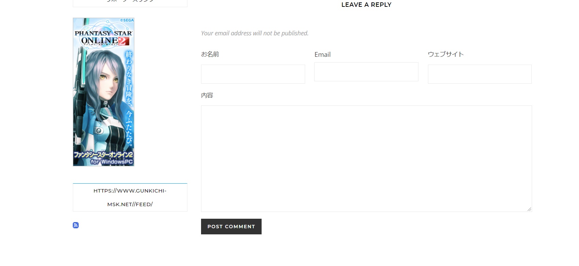Click into the Email input box
The image size is (579, 266).
point(366,72)
